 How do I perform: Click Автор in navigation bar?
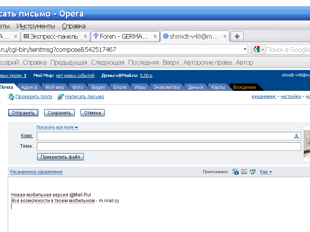pos(245,62)
